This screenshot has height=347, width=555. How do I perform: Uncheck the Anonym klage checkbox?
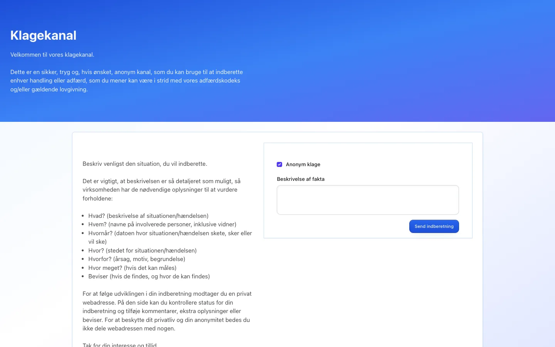click(x=279, y=165)
